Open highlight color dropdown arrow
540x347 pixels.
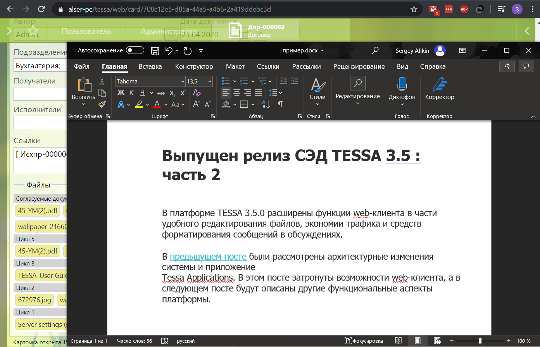tap(147, 104)
